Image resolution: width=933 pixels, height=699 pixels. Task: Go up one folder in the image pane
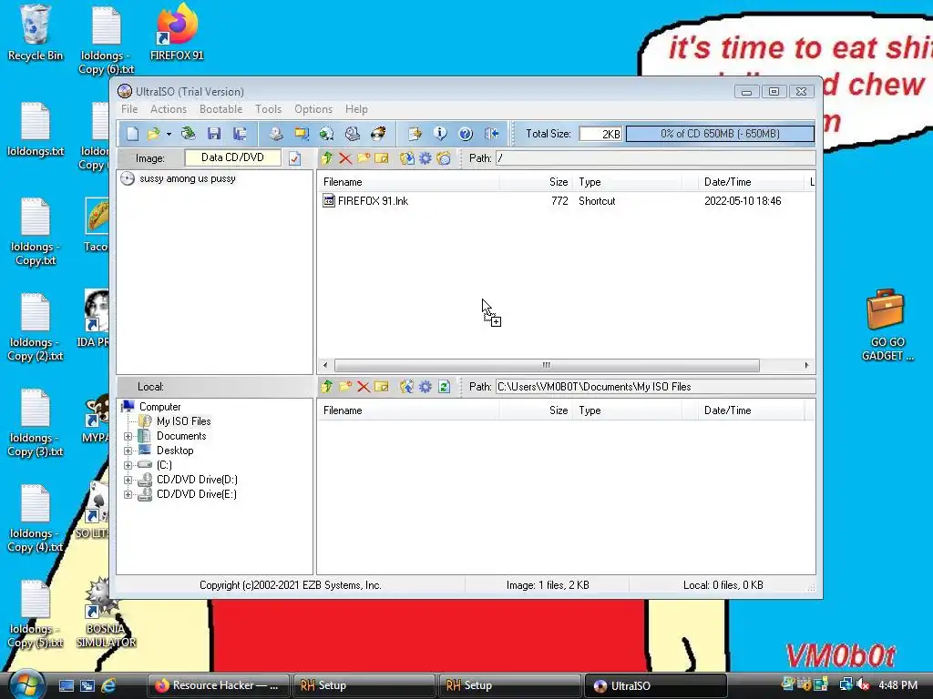(x=327, y=158)
